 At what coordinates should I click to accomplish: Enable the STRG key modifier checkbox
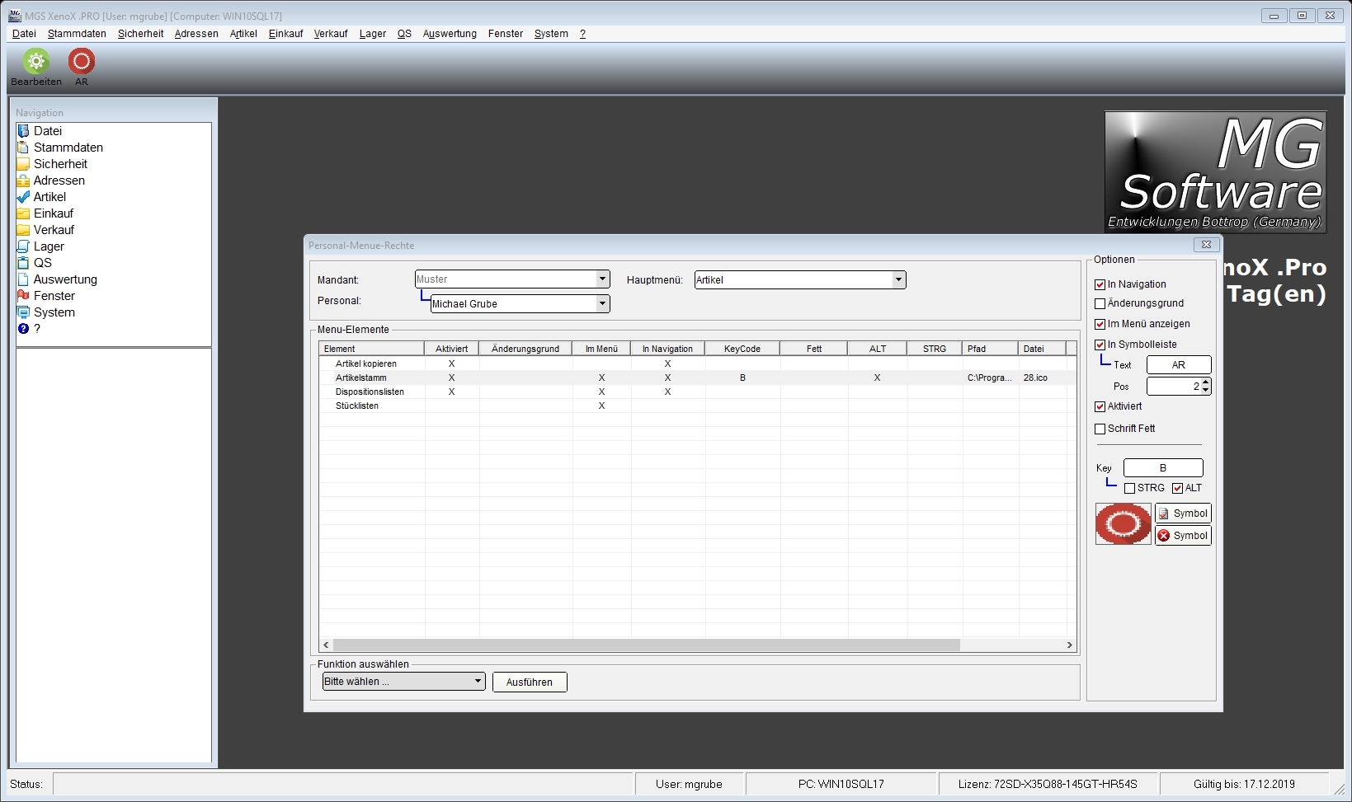pyautogui.click(x=1129, y=488)
